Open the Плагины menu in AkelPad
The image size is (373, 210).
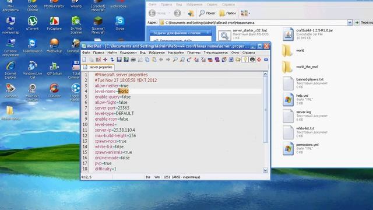pos(194,52)
